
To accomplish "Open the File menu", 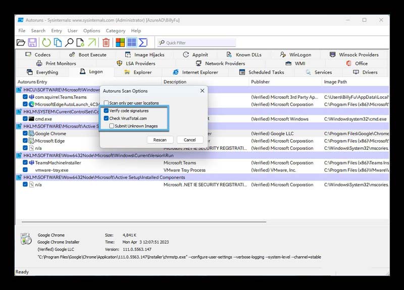I will 22,31.
